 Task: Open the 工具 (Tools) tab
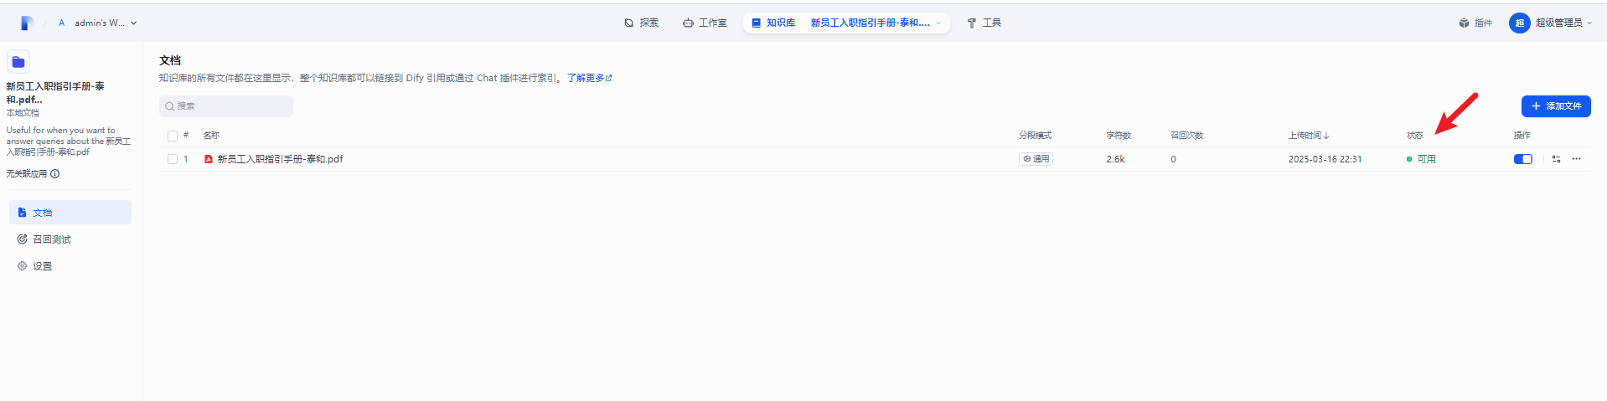pyautogui.click(x=984, y=23)
